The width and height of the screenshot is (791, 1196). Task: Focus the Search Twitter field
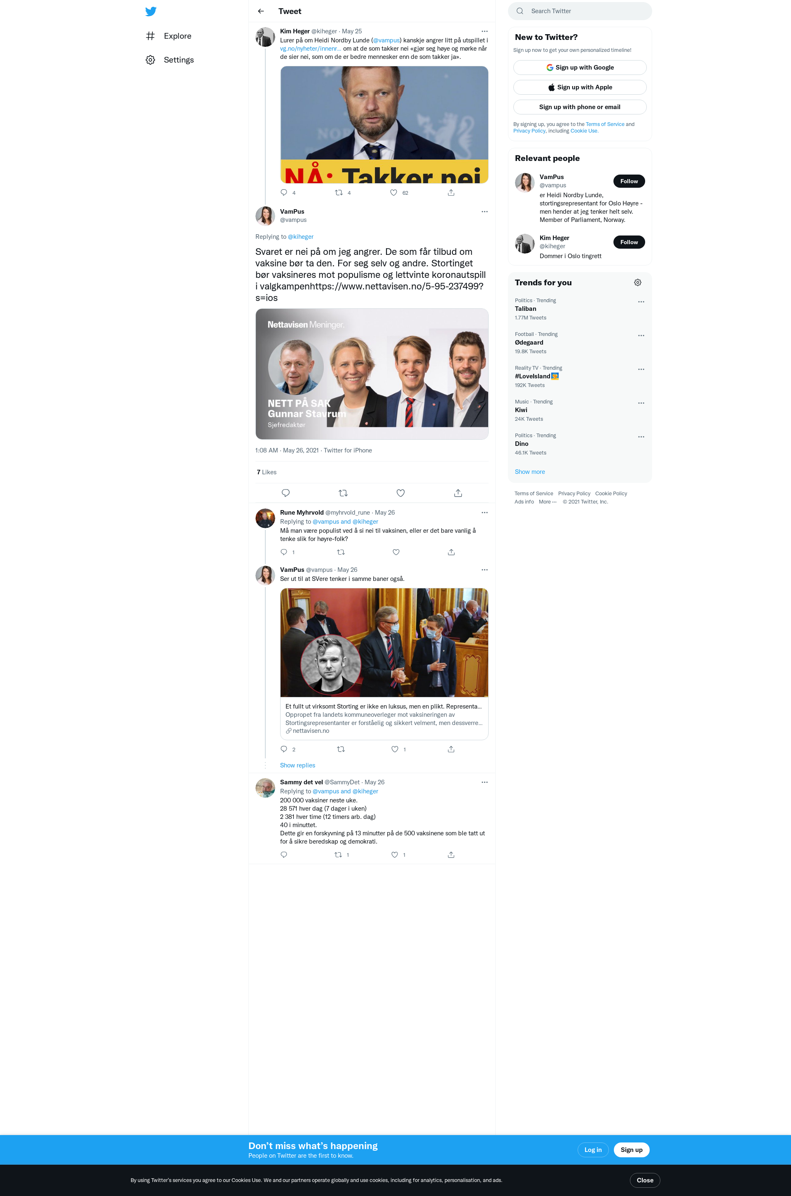[x=580, y=11]
